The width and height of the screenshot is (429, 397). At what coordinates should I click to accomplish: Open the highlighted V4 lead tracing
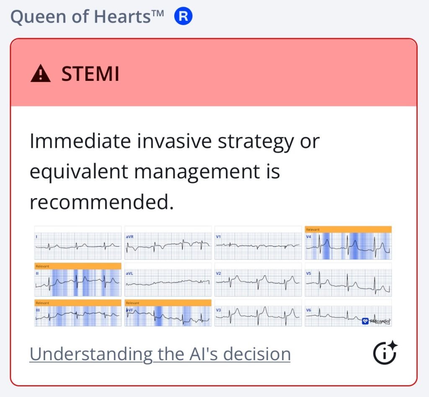[348, 246]
